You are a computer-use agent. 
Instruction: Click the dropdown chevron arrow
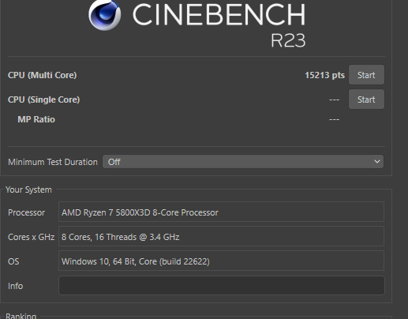[377, 162]
